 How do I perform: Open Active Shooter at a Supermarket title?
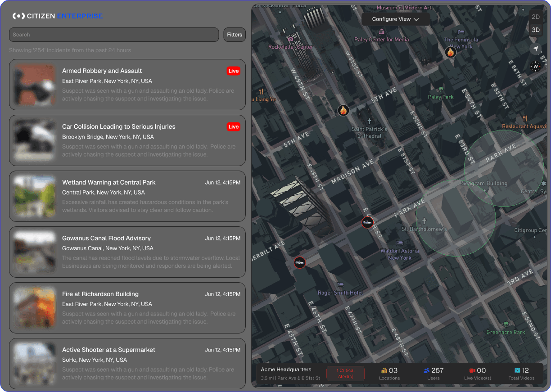point(108,350)
